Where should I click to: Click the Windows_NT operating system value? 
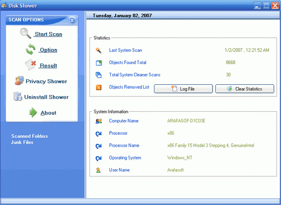pos(180,158)
